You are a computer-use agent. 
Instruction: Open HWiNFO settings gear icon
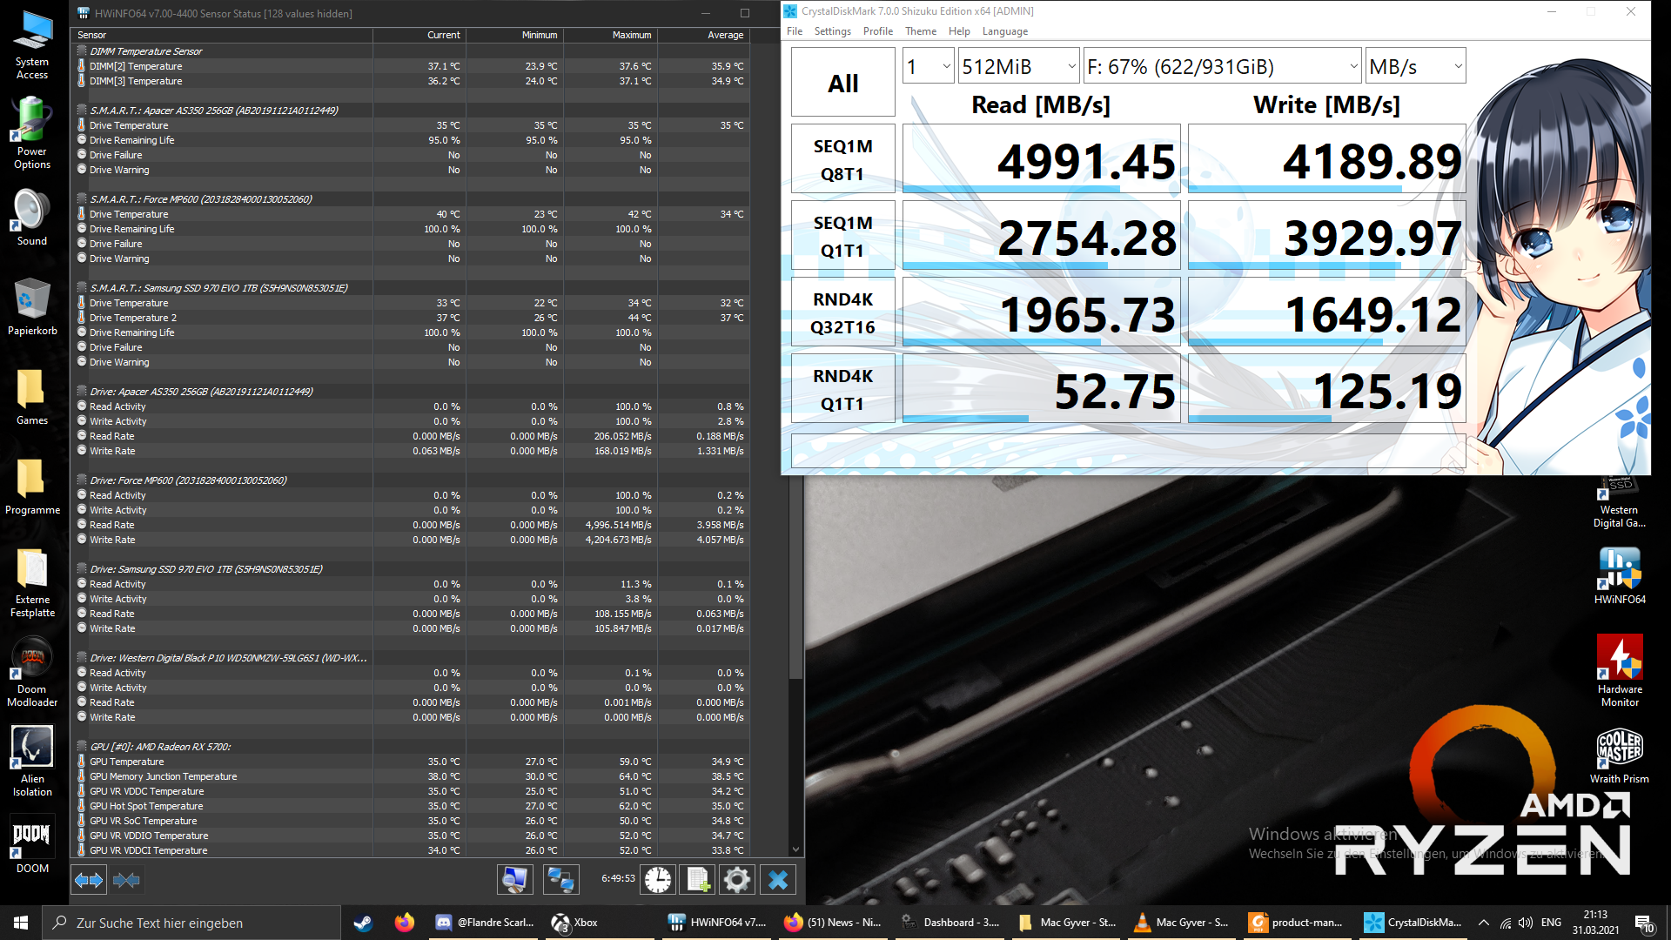[x=736, y=880]
